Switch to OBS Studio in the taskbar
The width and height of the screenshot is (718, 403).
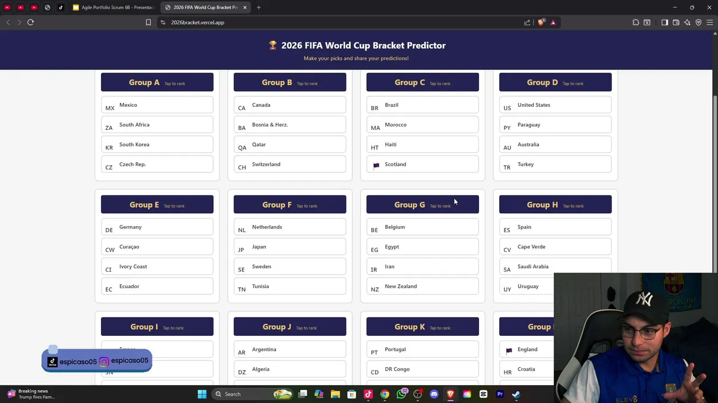pyautogui.click(x=417, y=394)
